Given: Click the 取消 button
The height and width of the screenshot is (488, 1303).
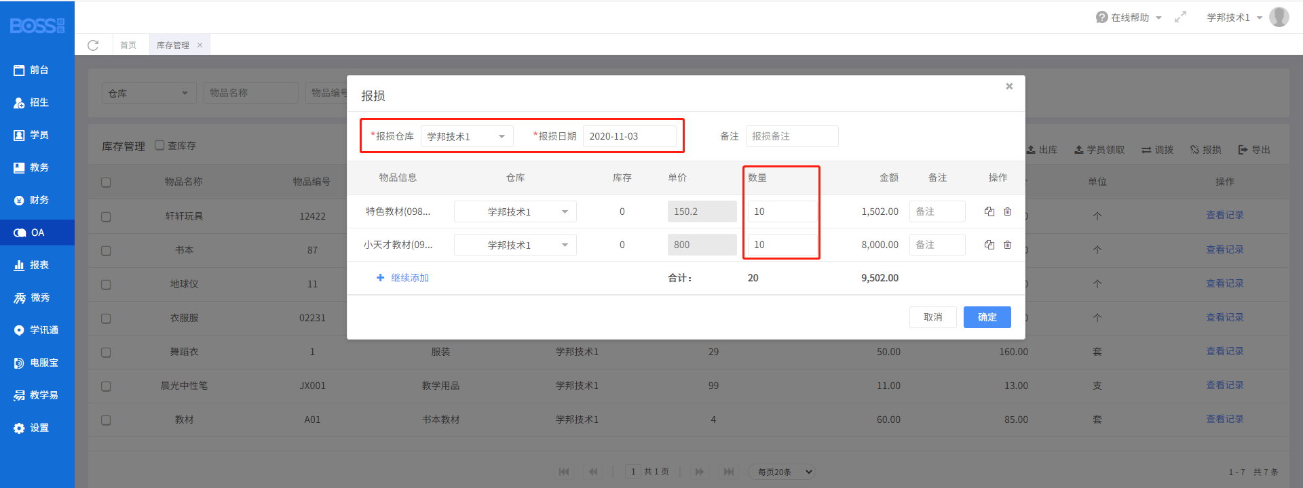Looking at the screenshot, I should point(933,317).
